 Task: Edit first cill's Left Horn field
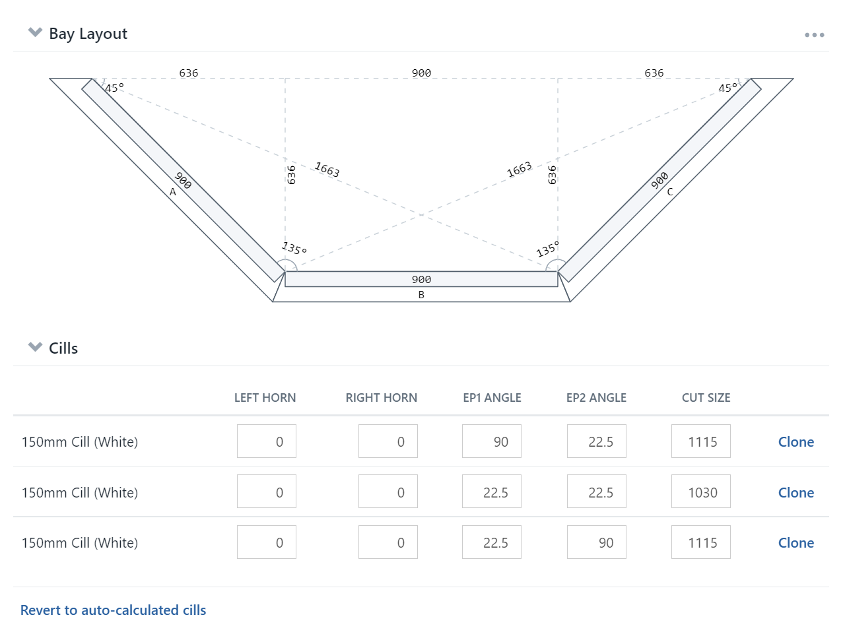[x=267, y=441]
